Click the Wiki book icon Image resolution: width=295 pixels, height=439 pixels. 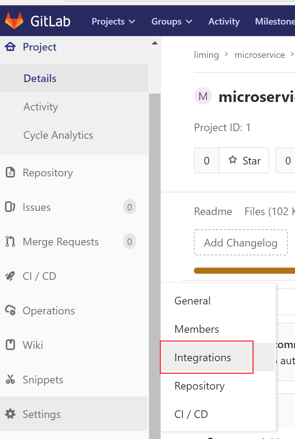[10, 345]
